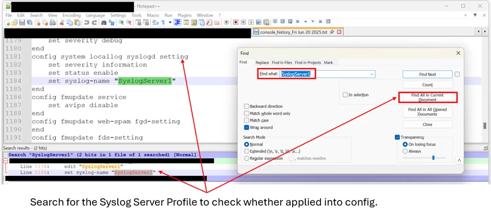Viewport: 491px width, 211px height.
Task: Select the Extended search mode radio button
Action: click(247, 151)
